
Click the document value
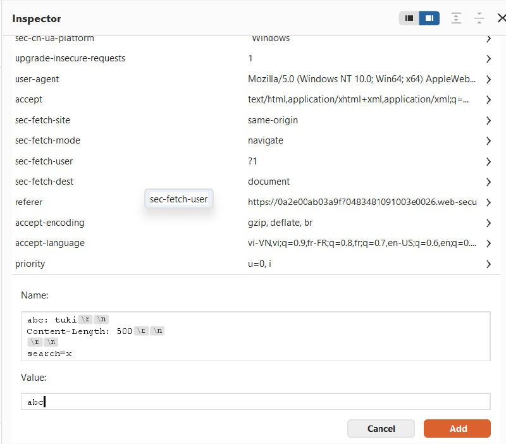coord(269,182)
